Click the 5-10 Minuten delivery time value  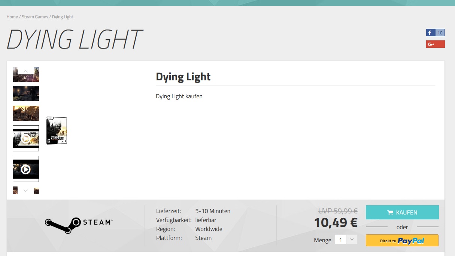pyautogui.click(x=213, y=211)
